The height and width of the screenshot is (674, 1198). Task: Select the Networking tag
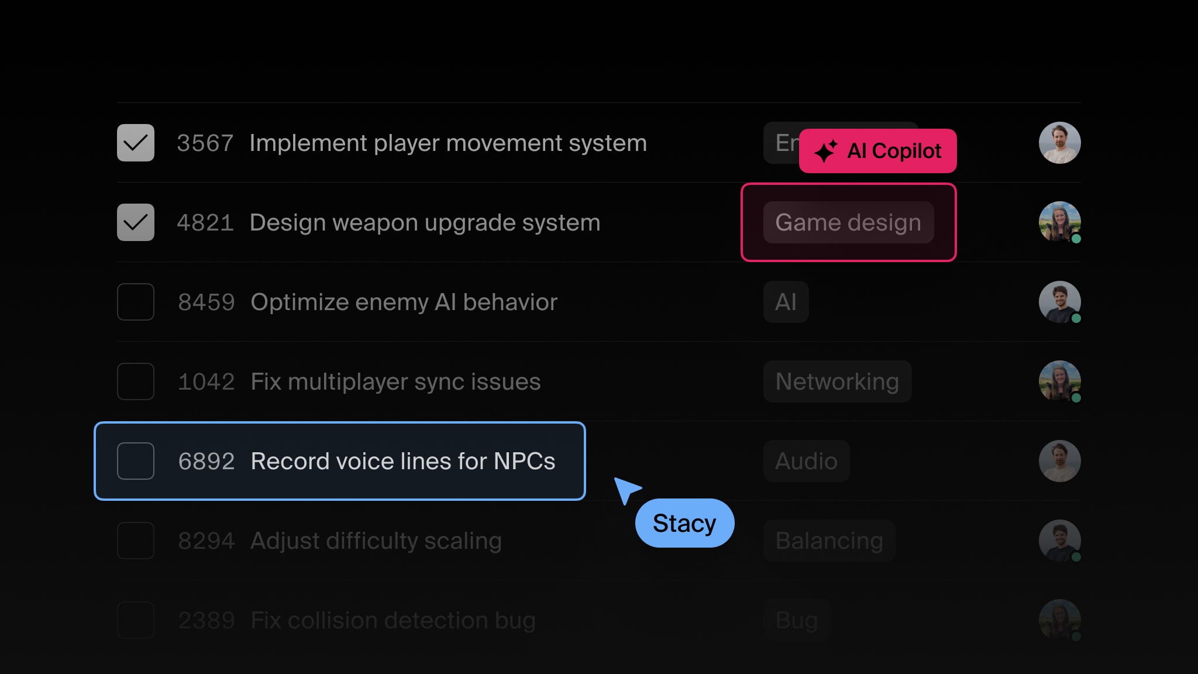[837, 381]
